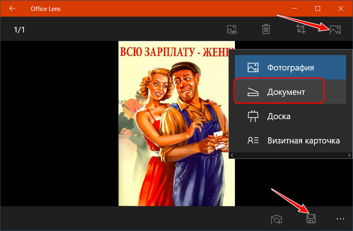Maximize the Office Lens window

pyautogui.click(x=318, y=9)
